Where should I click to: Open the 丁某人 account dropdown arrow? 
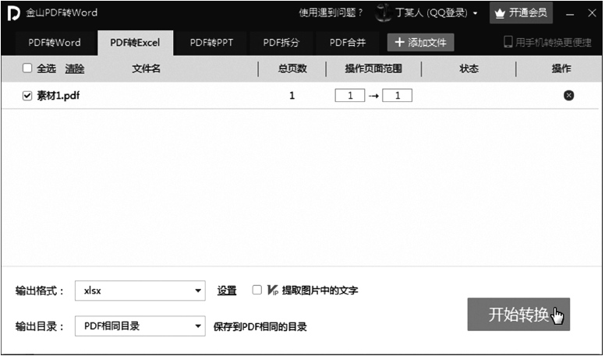(476, 13)
